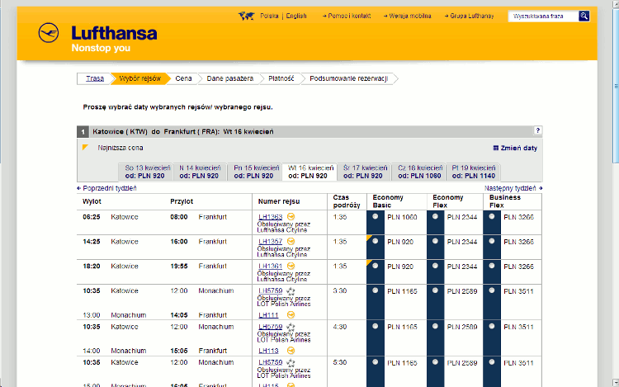
Task: Select Business Flex PLN 3511 for 3:30 journey
Action: point(492,290)
